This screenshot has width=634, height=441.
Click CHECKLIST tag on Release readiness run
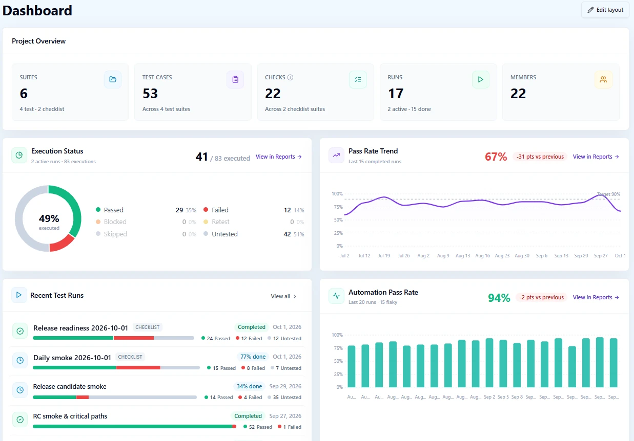pos(148,327)
